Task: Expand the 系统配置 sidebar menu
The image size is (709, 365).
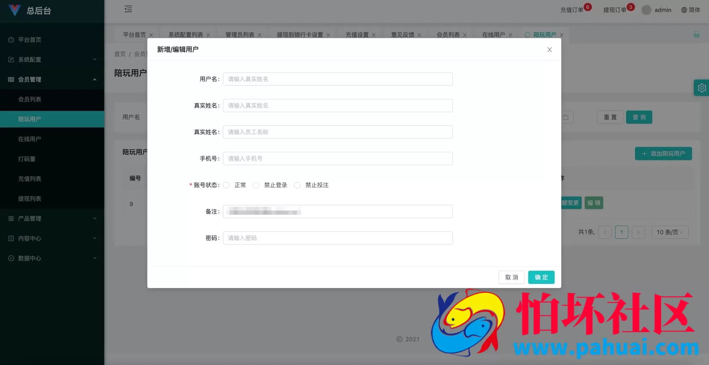Action: click(52, 60)
